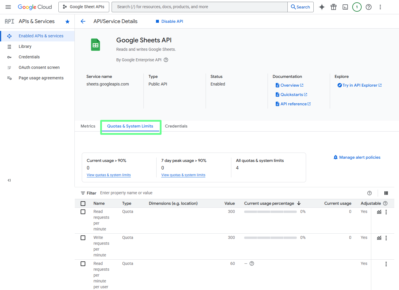Check the select-all checkbox in quota table
The width and height of the screenshot is (399, 290).
(83, 203)
